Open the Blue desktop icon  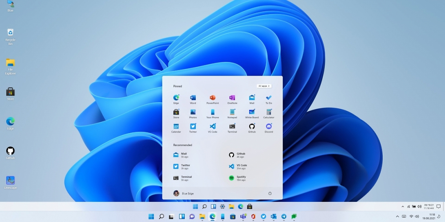[10, 6]
